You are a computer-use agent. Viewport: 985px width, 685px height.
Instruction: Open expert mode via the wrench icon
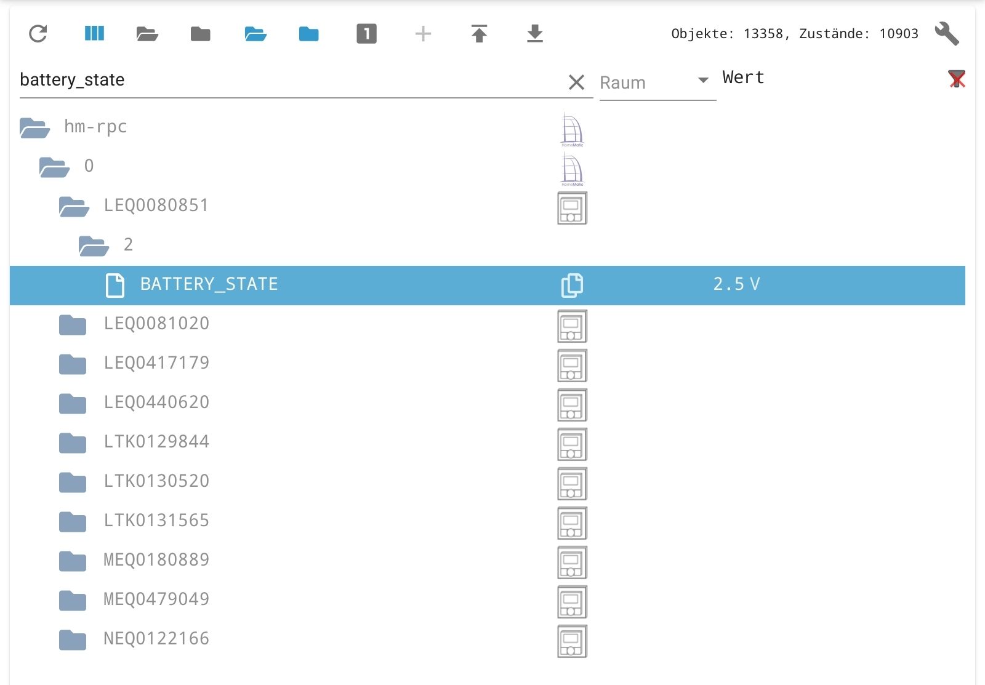pyautogui.click(x=948, y=34)
